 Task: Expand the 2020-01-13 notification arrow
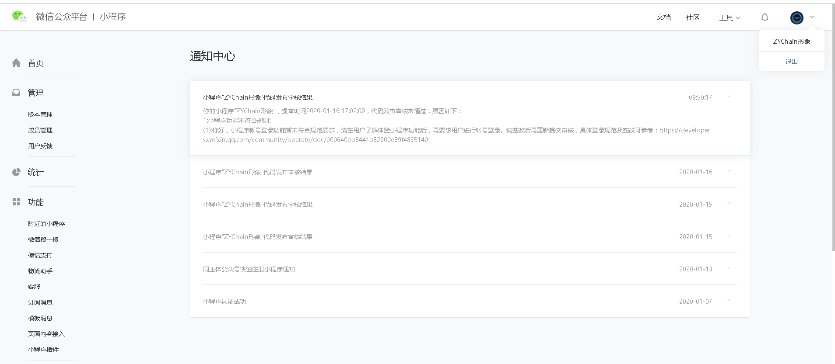pos(729,268)
